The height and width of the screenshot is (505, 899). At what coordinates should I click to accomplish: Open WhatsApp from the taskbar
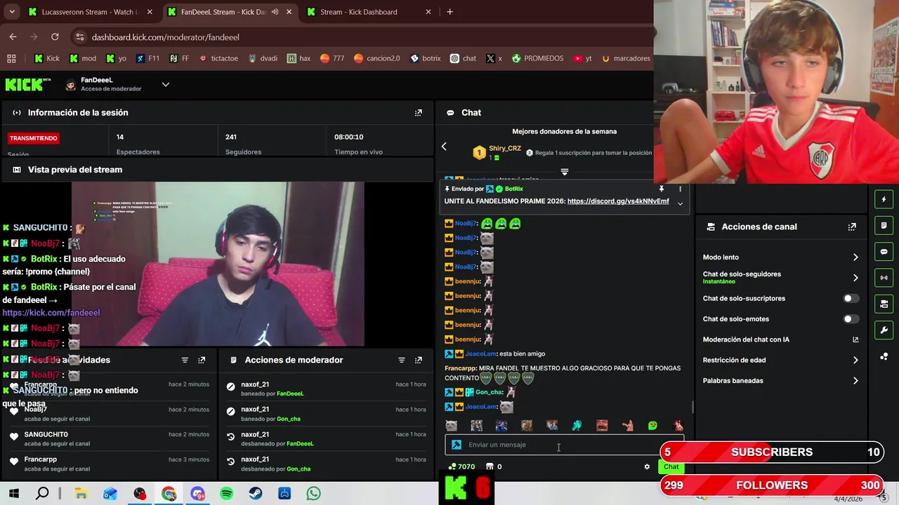click(313, 494)
